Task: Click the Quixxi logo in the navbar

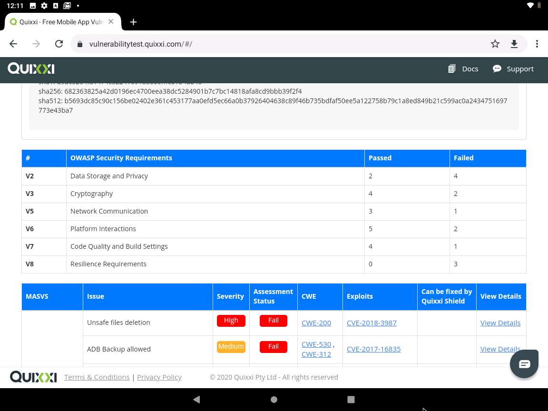Action: tap(30, 68)
